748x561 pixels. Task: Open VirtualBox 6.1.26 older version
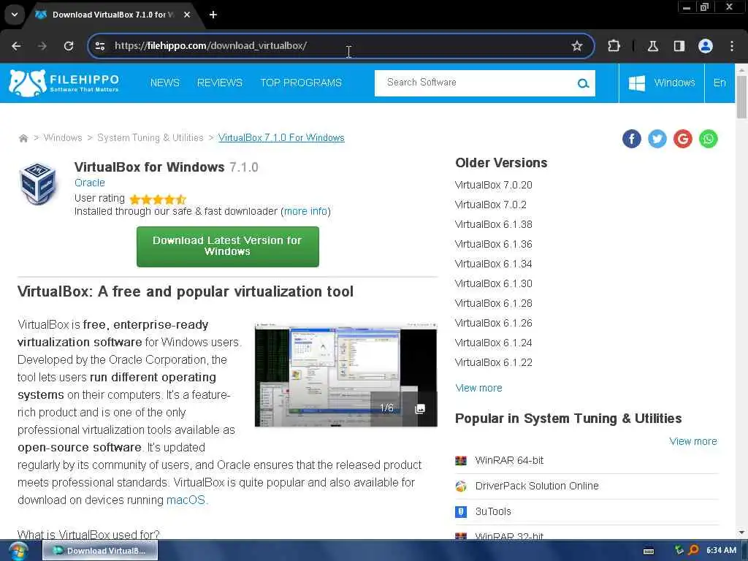(x=494, y=323)
